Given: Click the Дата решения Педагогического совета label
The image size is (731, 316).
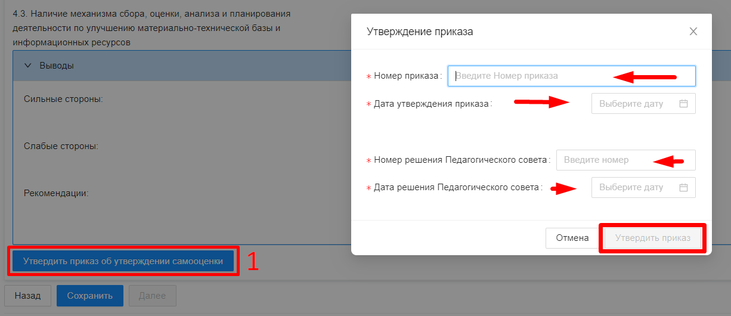Looking at the screenshot, I should click(x=457, y=187).
